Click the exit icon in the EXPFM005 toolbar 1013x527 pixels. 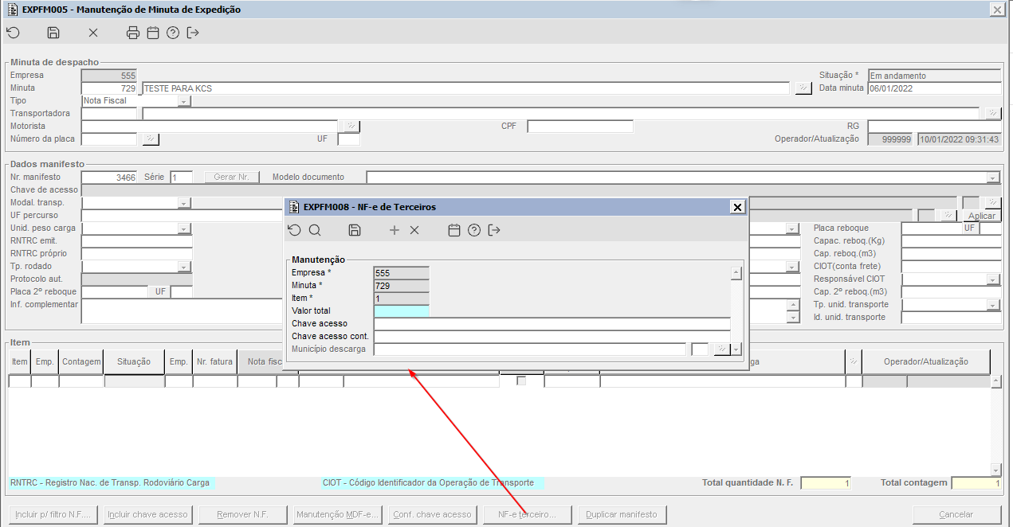pyautogui.click(x=193, y=33)
